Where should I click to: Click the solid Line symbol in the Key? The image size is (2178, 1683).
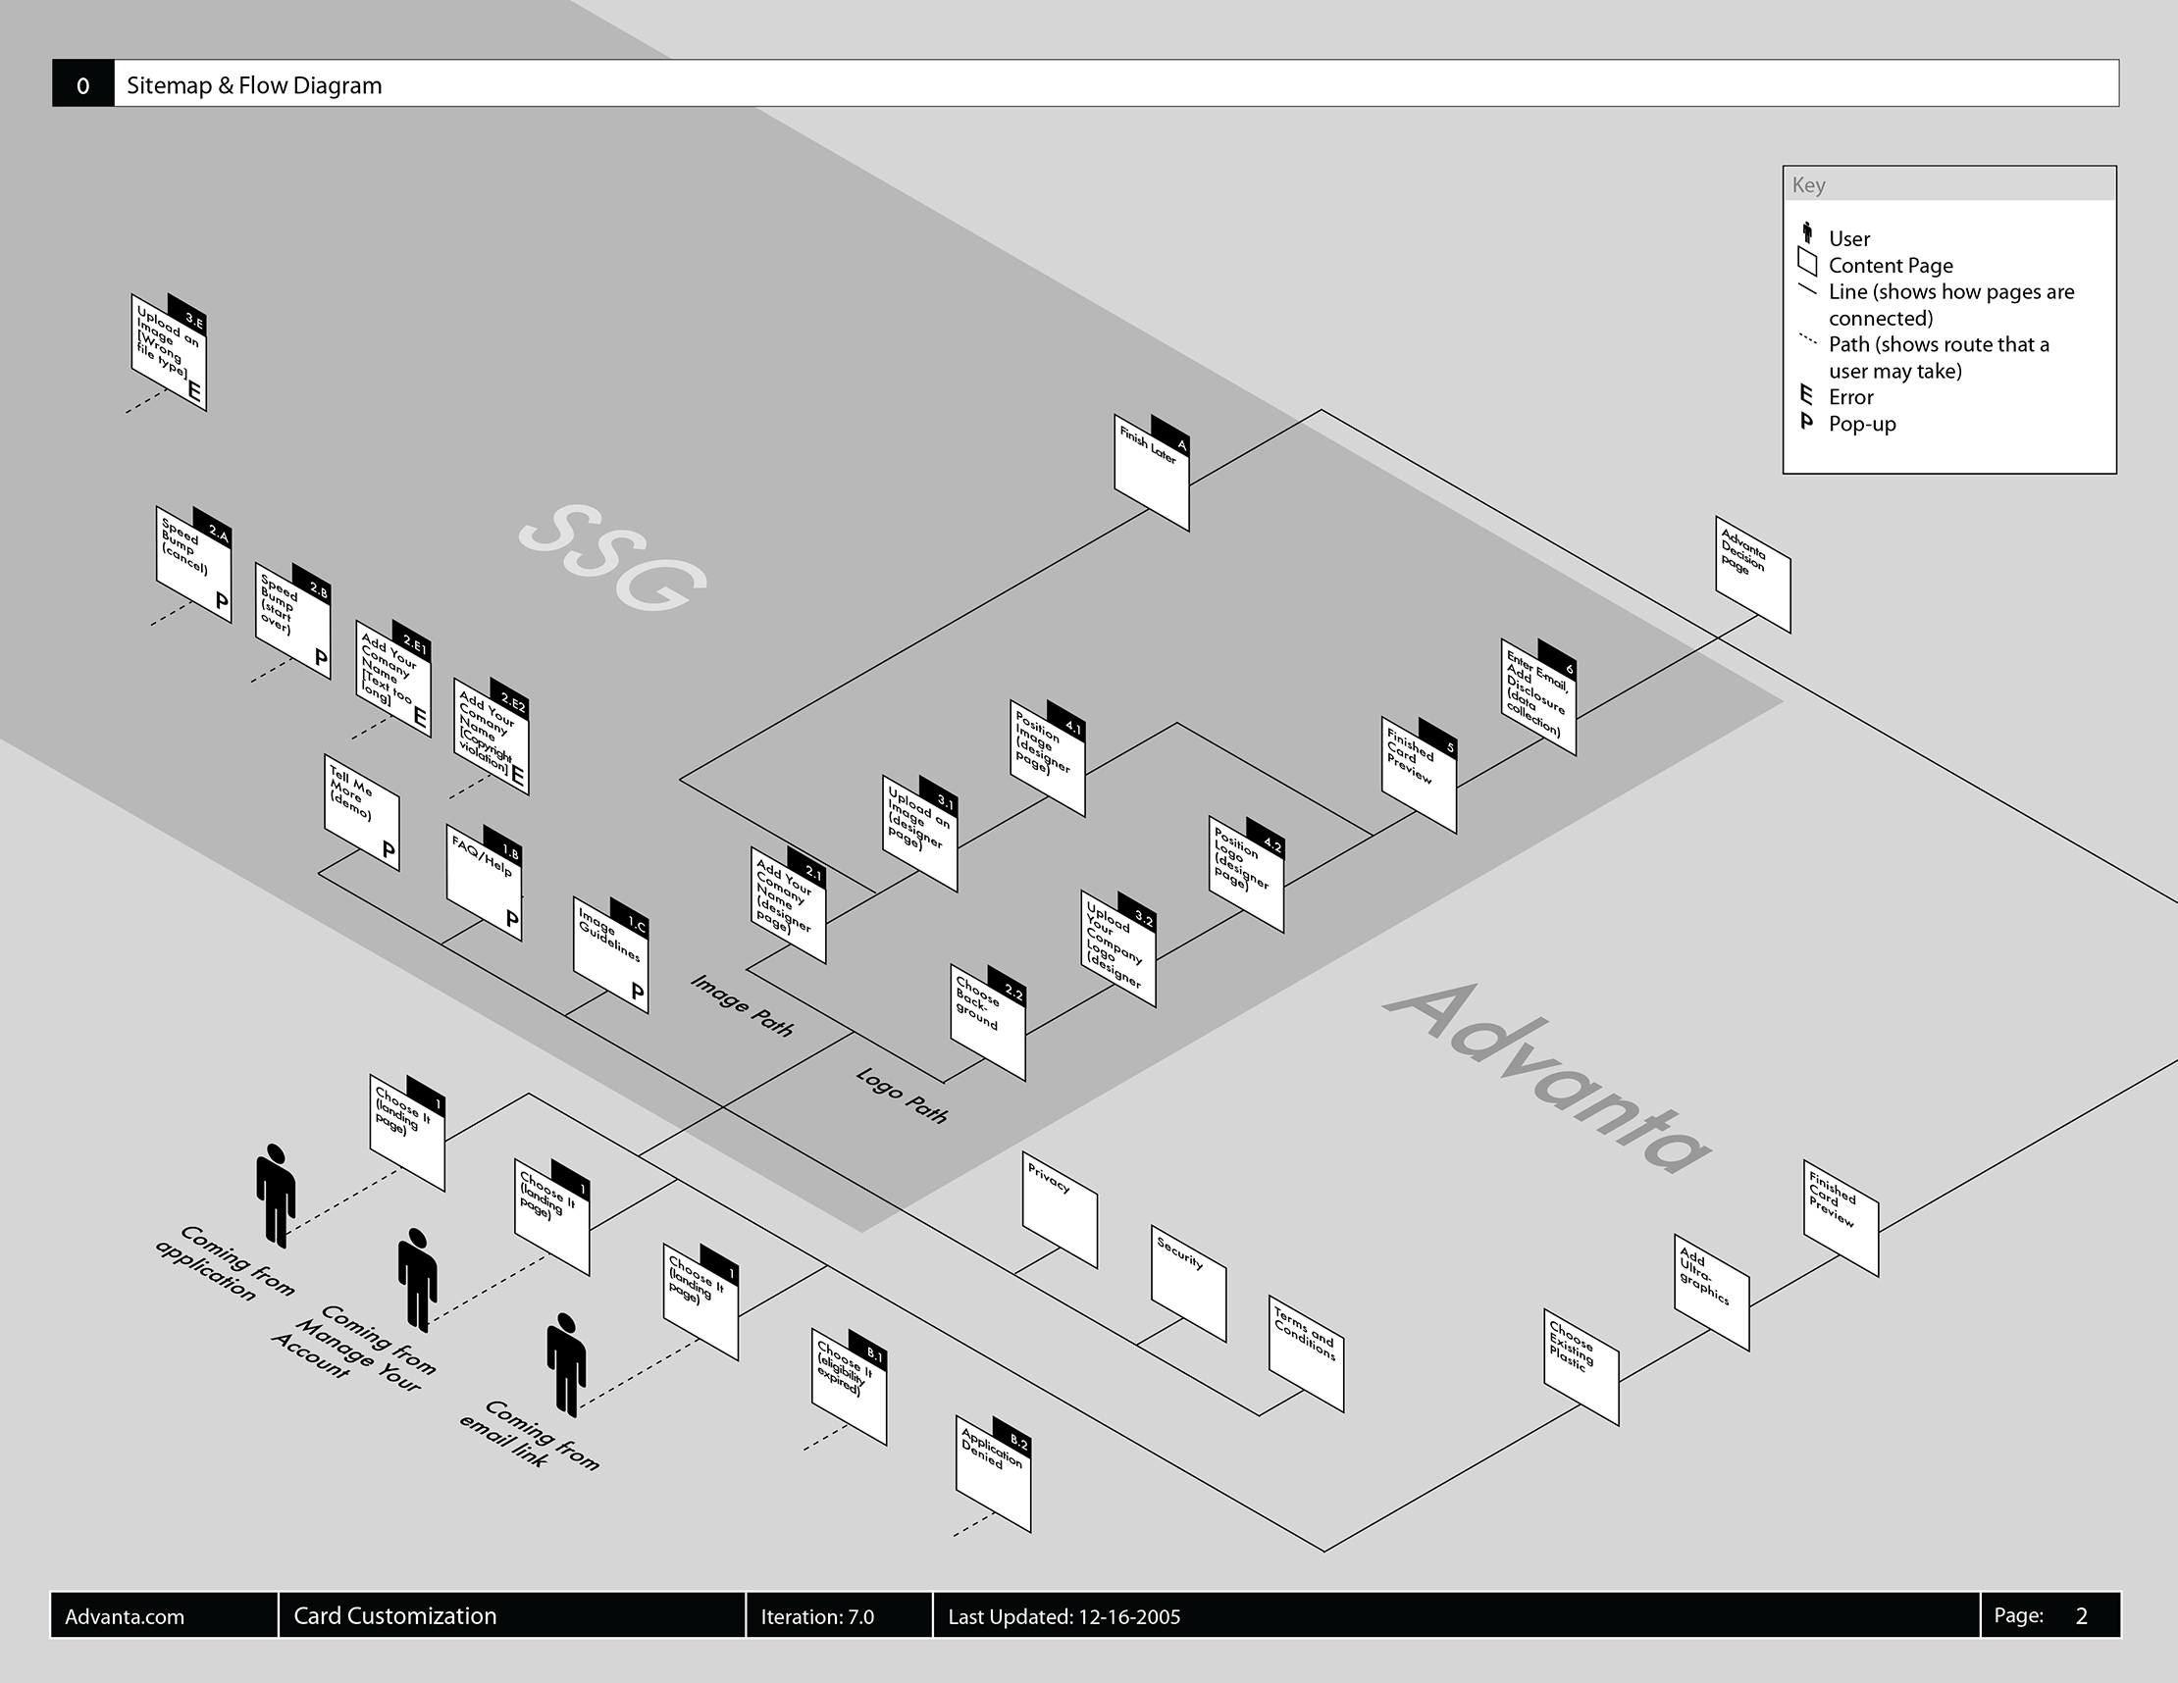coord(1807,290)
